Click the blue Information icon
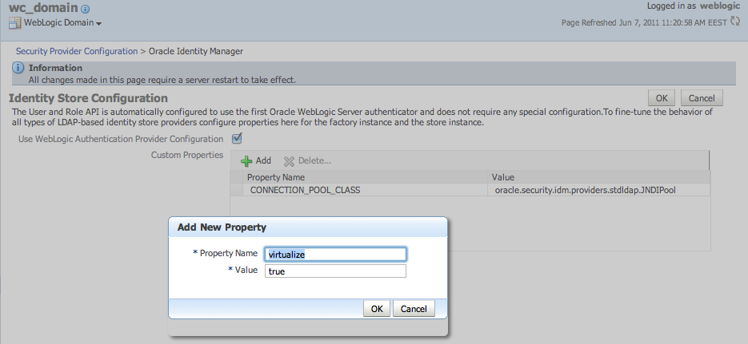Screen dimensions: 748x344 [18, 69]
